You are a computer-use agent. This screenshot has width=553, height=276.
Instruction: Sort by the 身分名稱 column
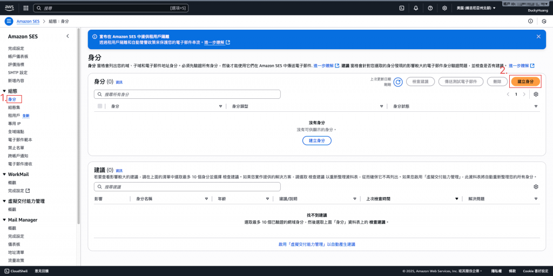(206, 199)
